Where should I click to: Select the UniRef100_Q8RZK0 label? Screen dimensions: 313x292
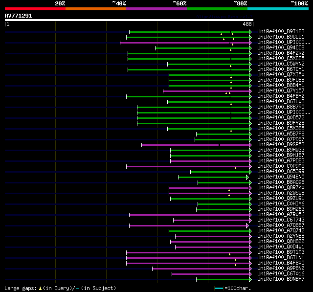(281, 188)
